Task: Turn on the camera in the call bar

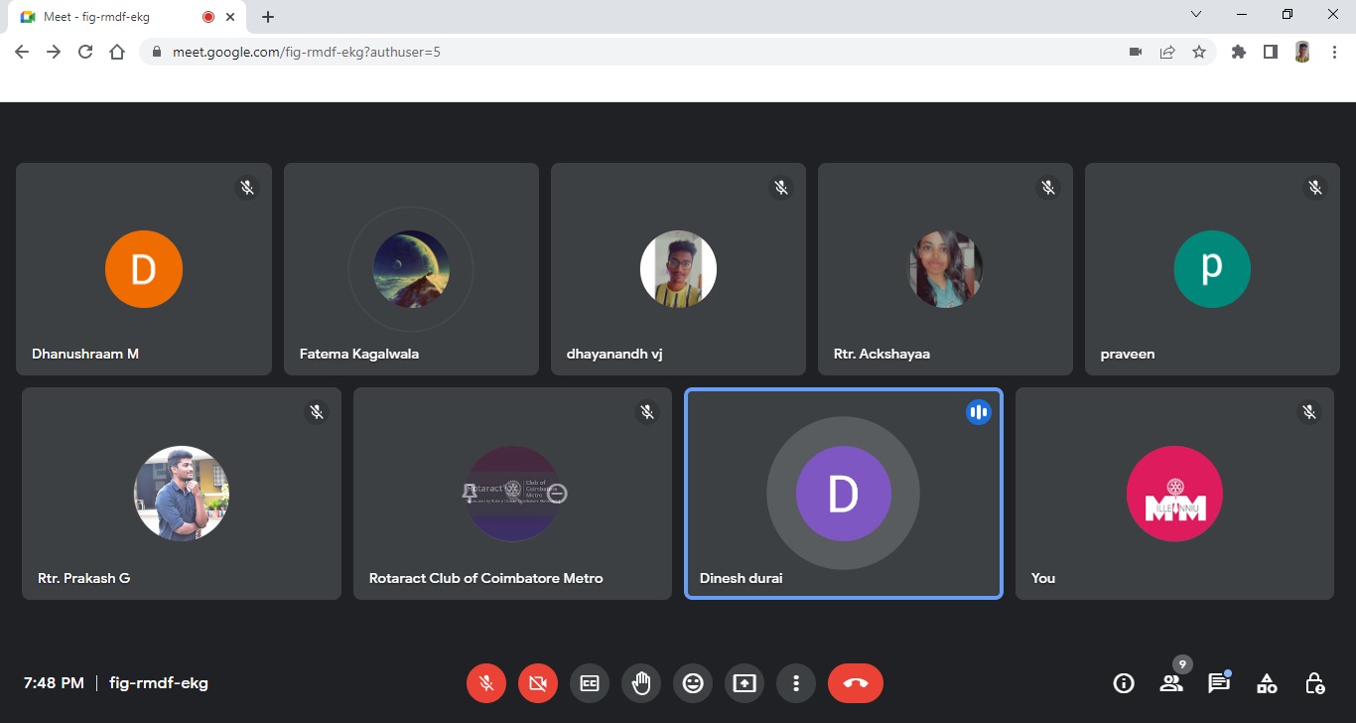Action: coord(538,683)
